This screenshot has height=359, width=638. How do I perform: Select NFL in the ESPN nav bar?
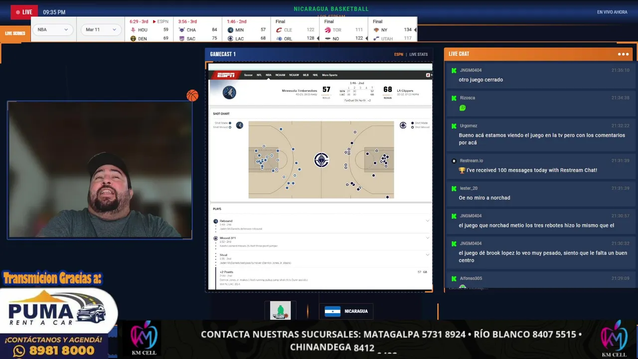(259, 75)
